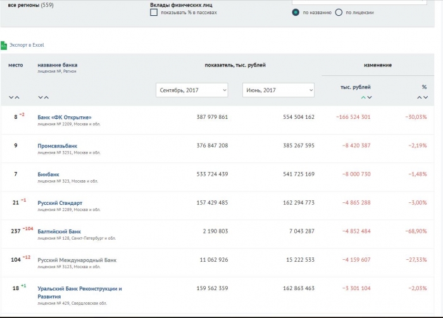443x318 pixels.
Task: Sort percent change ascending arrow
Action: [x=420, y=97]
